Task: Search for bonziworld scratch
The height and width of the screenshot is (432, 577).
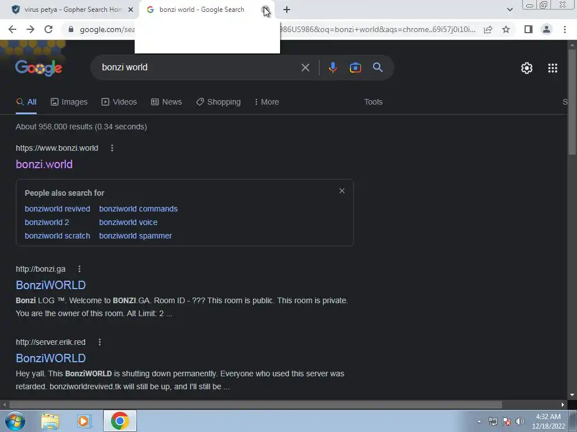Action: [57, 236]
